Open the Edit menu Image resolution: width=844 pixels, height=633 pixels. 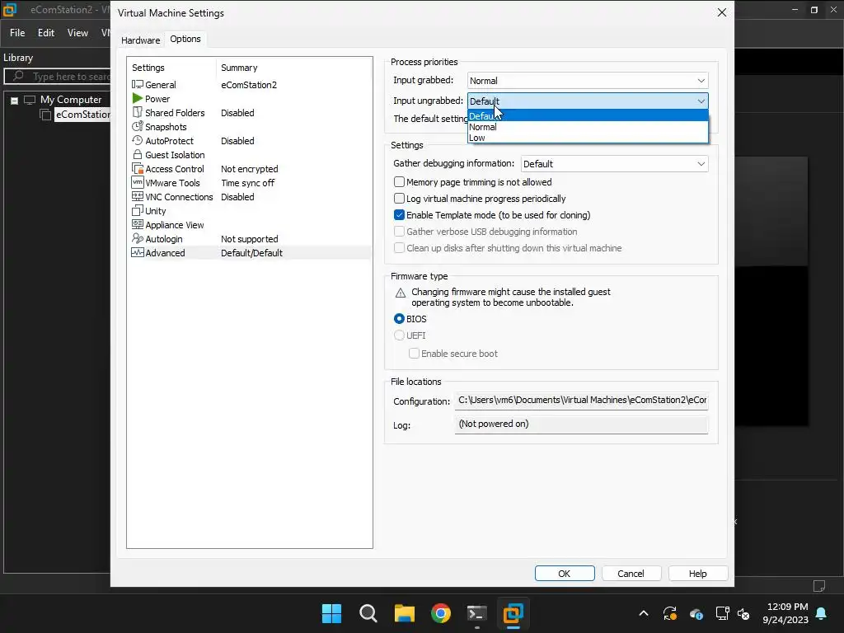pyautogui.click(x=46, y=33)
